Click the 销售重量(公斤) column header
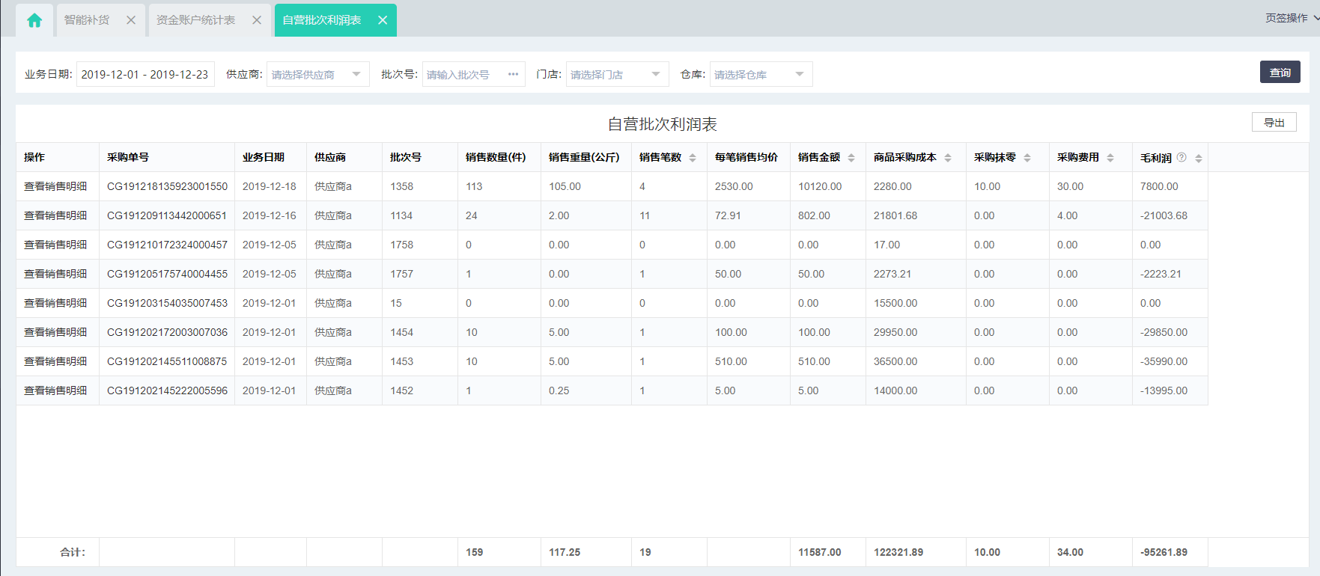The height and width of the screenshot is (576, 1320). coord(584,157)
